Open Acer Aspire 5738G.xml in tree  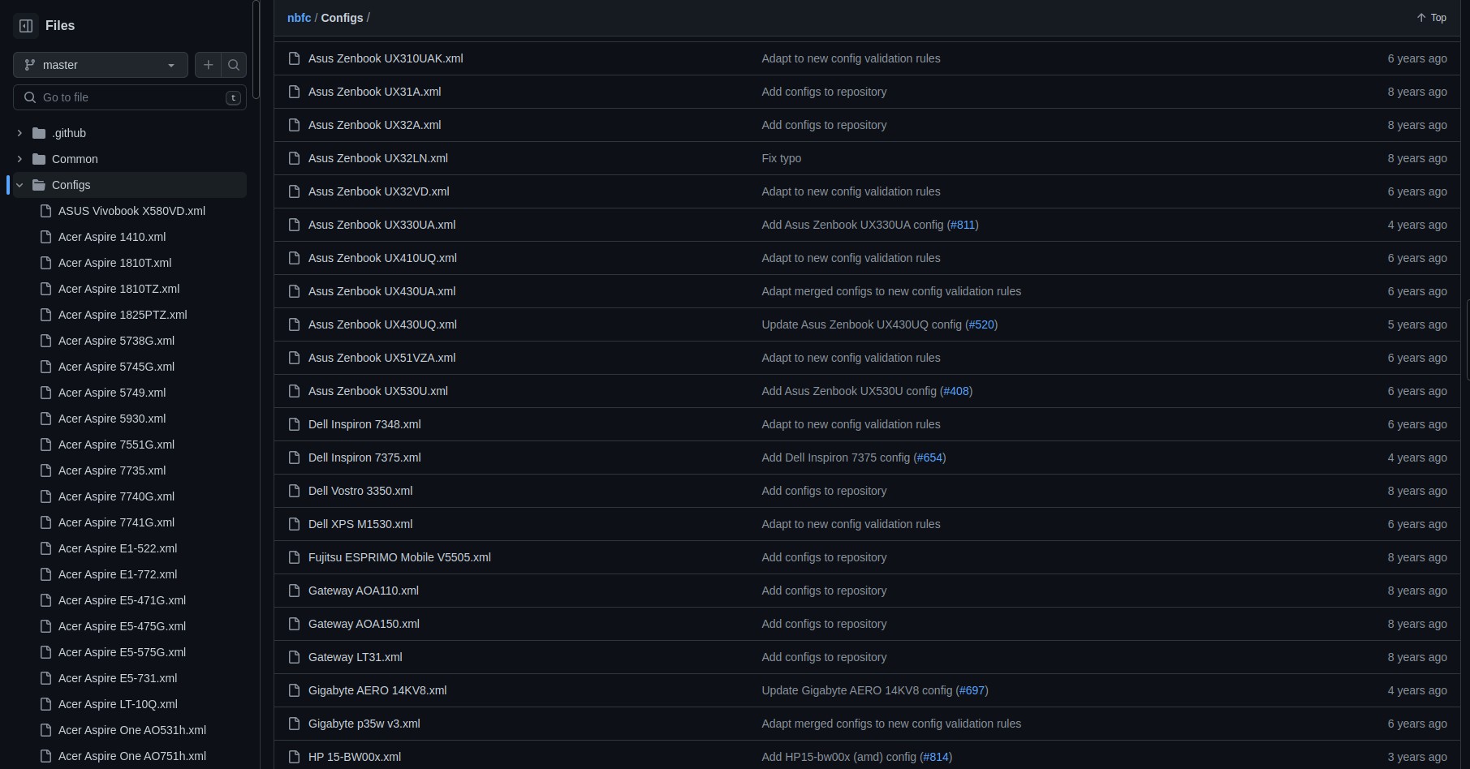(116, 341)
